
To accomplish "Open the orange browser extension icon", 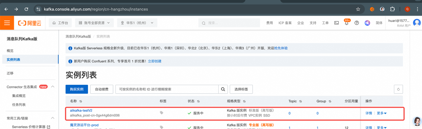I will (x=372, y=9).
